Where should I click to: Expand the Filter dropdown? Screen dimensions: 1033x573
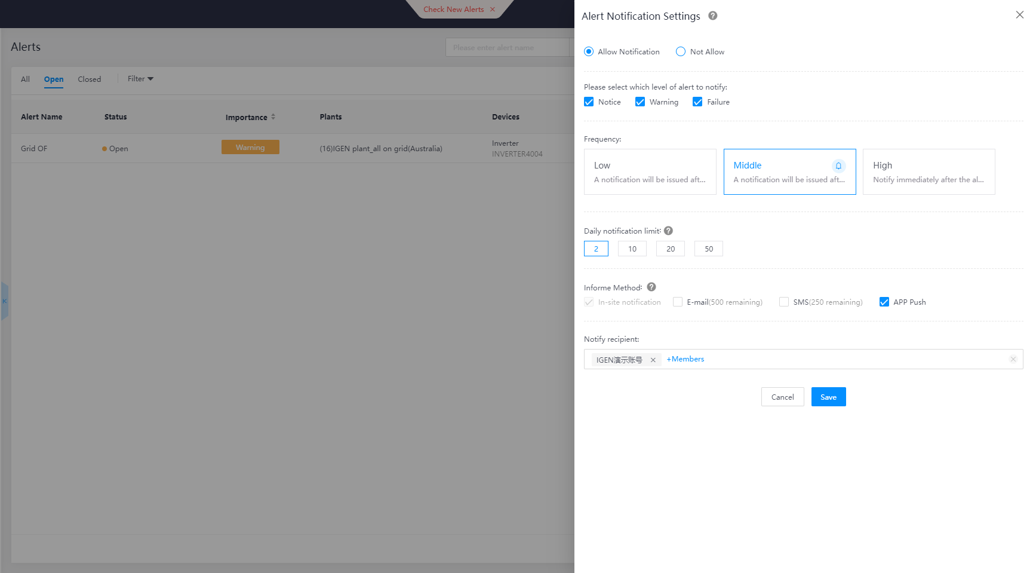140,79
